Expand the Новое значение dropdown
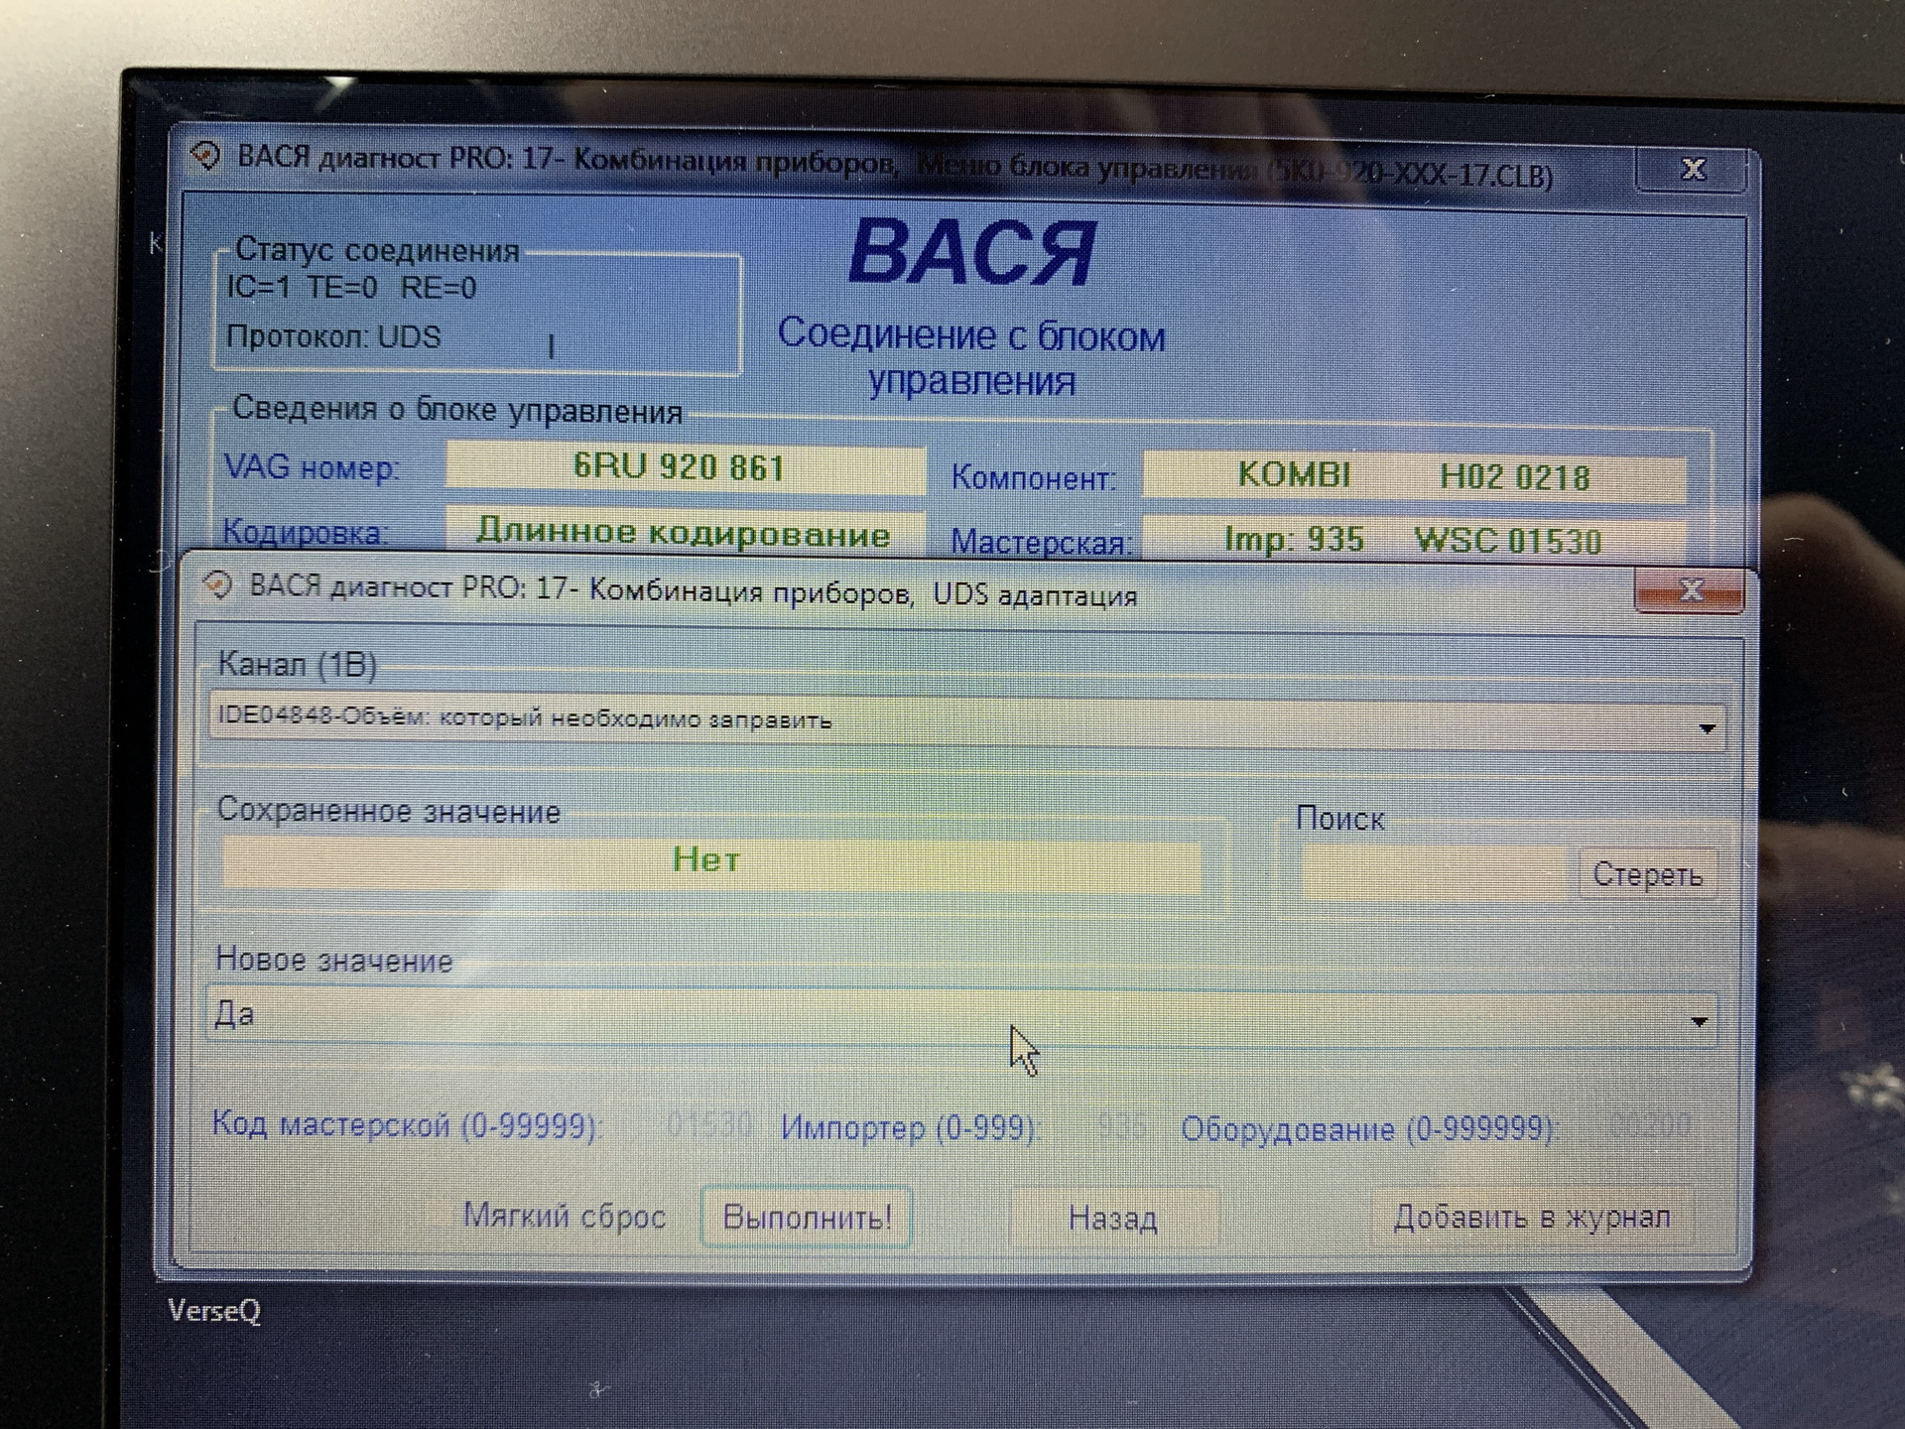1905x1429 pixels. [960, 1015]
